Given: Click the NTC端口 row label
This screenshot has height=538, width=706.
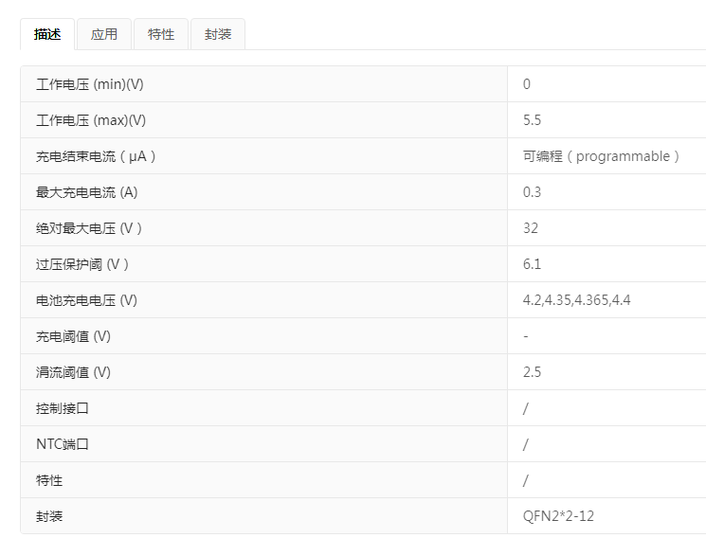Looking at the screenshot, I should [63, 444].
